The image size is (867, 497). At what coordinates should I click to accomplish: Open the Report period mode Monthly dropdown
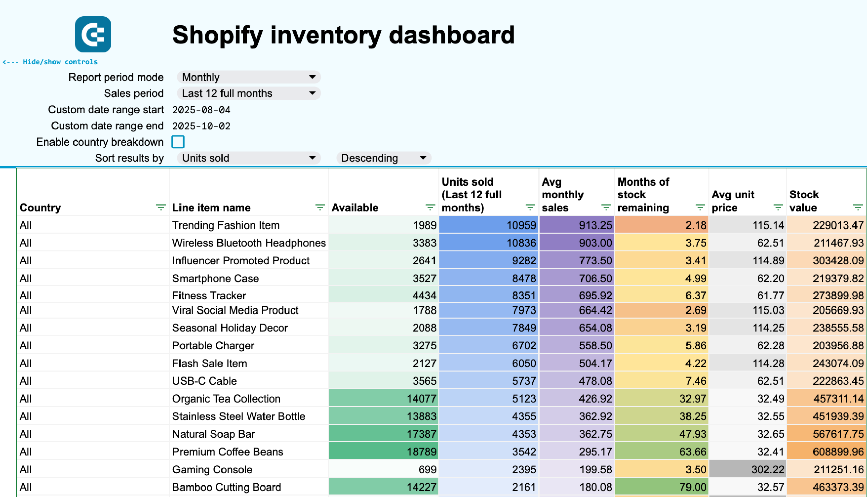pos(249,77)
